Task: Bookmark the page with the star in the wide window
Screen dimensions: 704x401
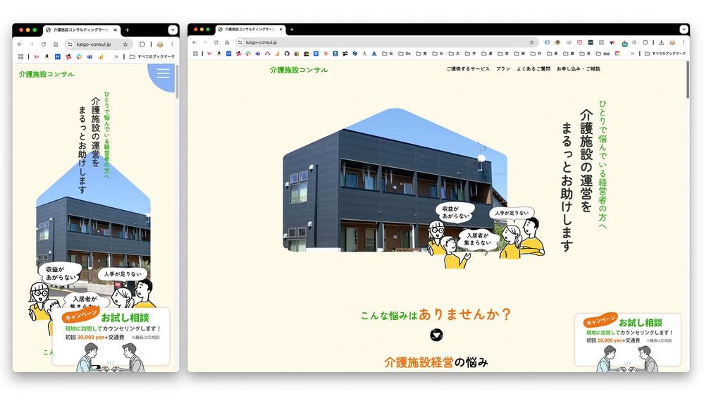Action: pyautogui.click(x=531, y=42)
